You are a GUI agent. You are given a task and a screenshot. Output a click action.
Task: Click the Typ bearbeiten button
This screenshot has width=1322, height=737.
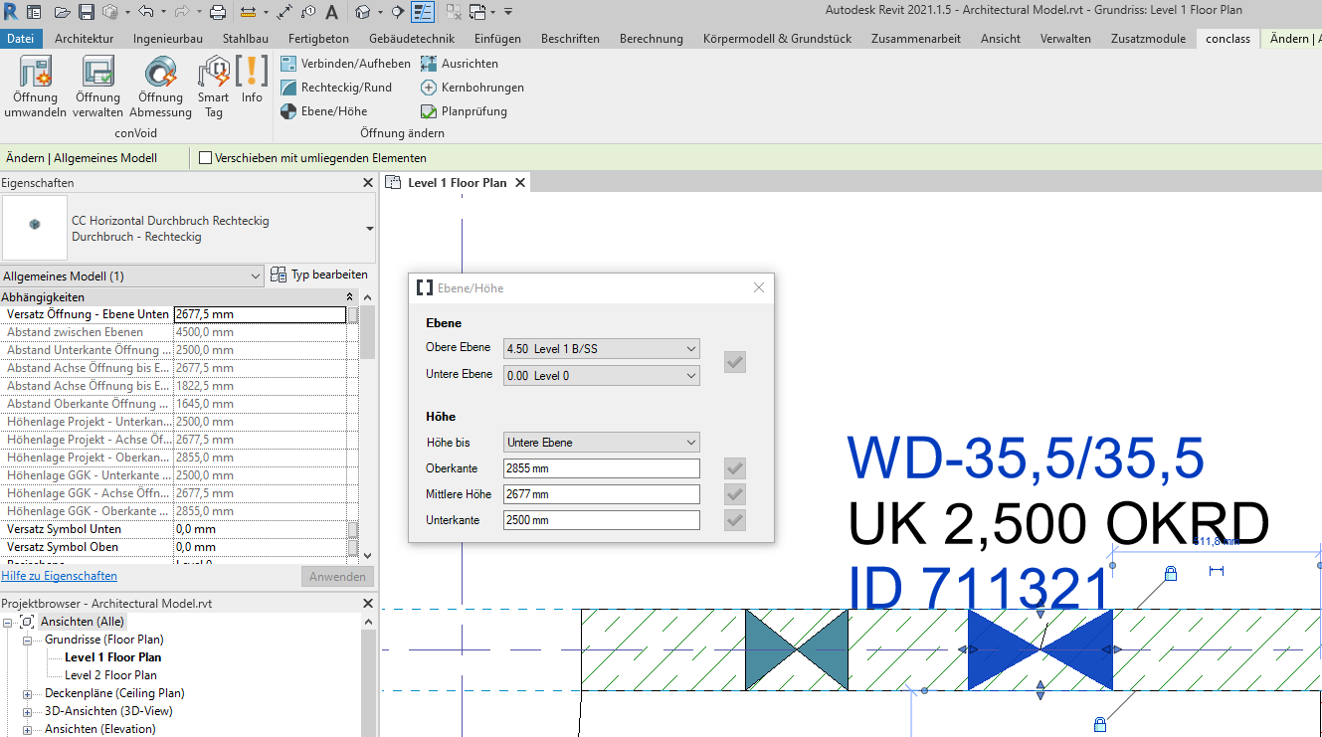pyautogui.click(x=320, y=275)
